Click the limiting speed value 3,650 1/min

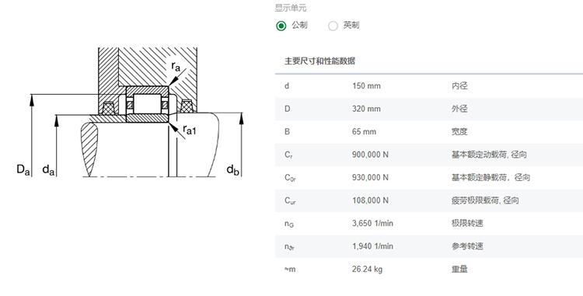[x=372, y=223]
